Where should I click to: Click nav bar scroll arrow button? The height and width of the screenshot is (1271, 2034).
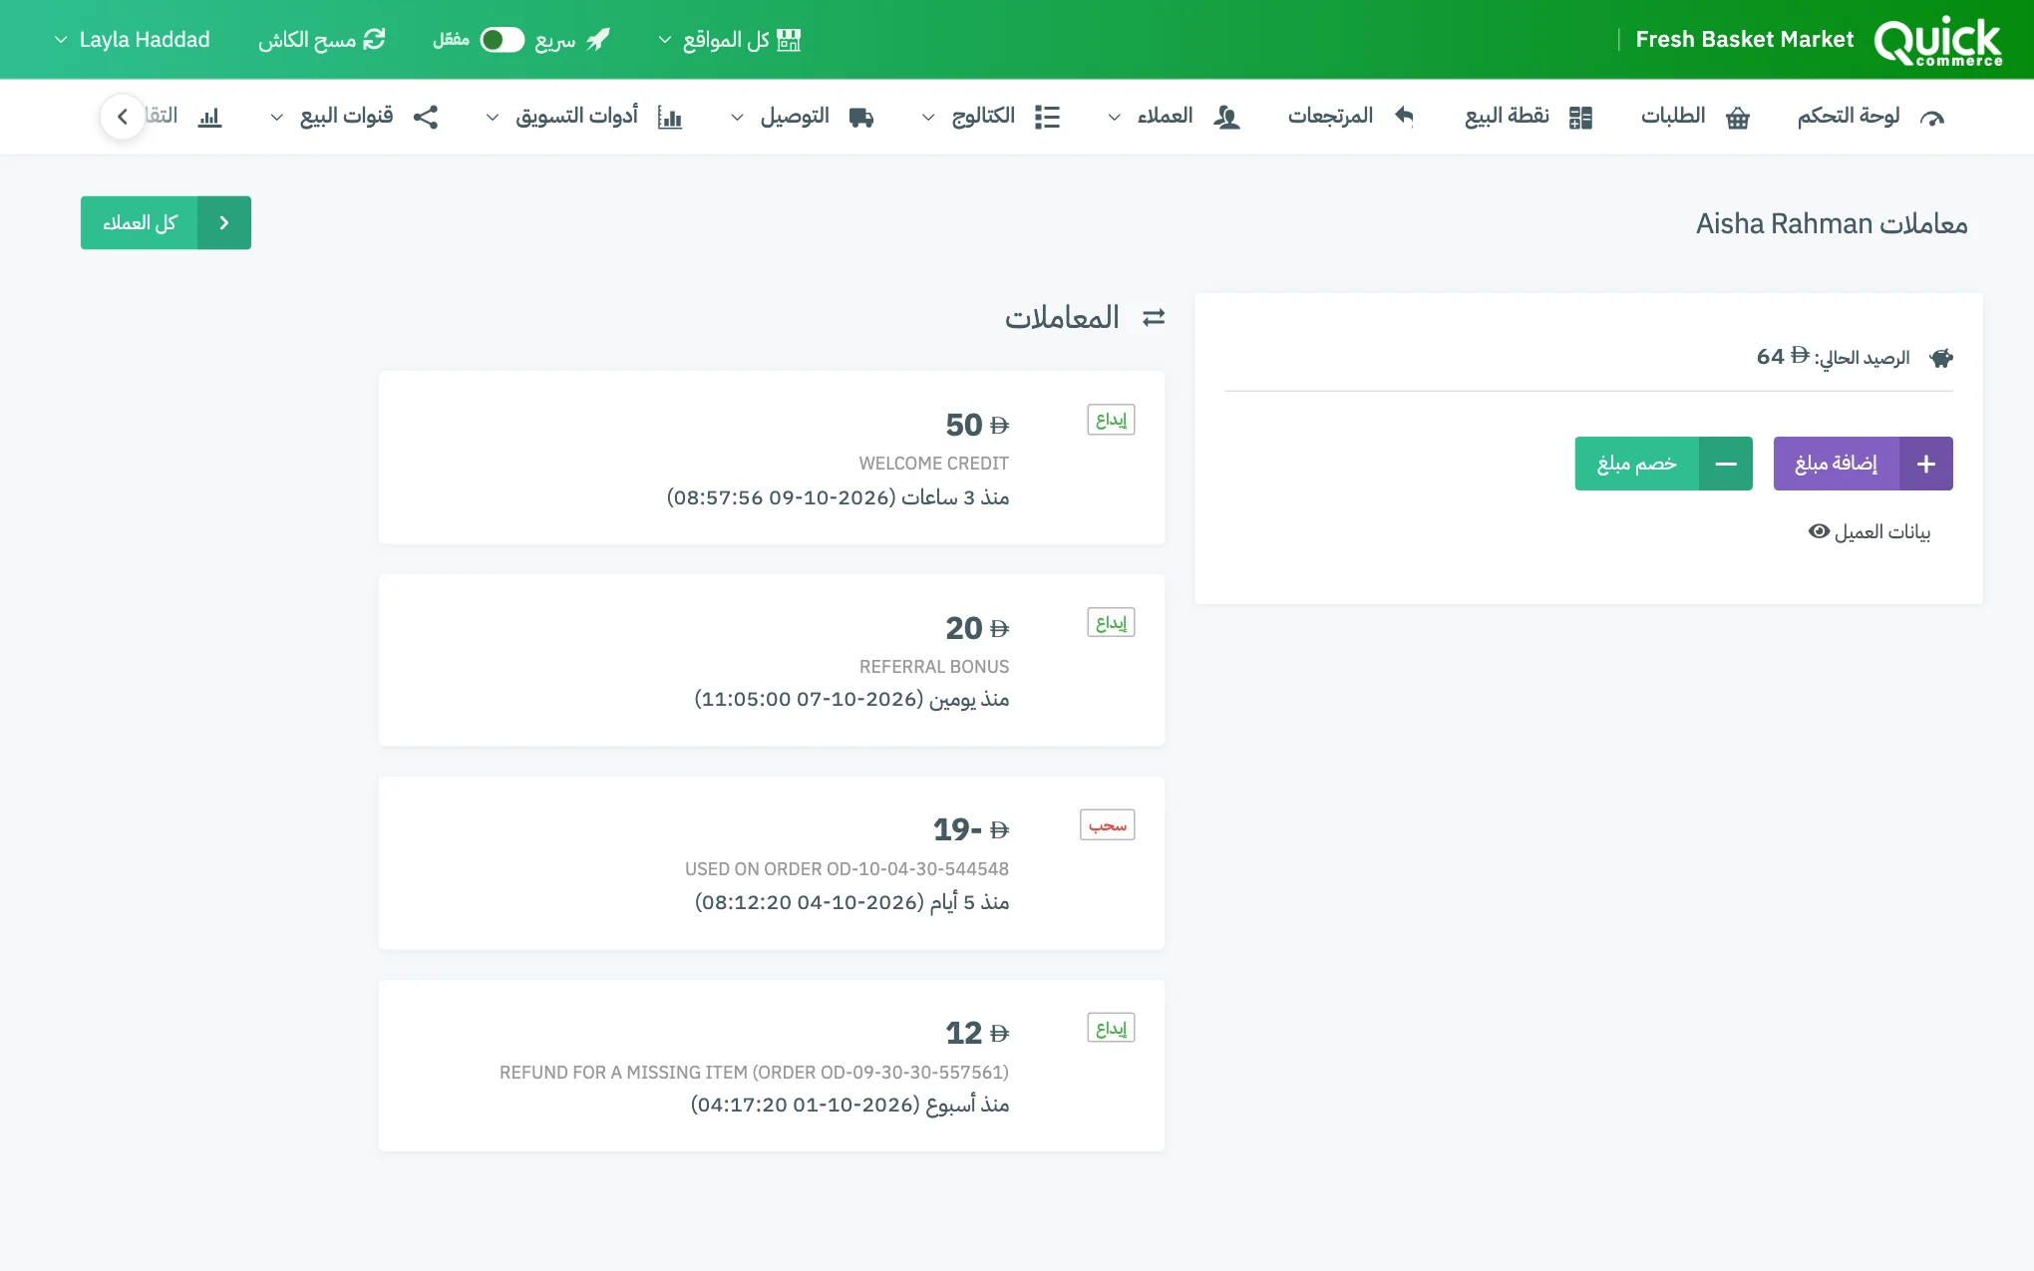pos(123,117)
